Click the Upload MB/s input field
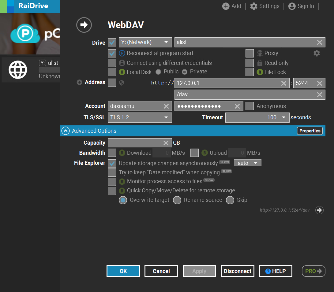This screenshot has width=334, height=292. (237, 153)
